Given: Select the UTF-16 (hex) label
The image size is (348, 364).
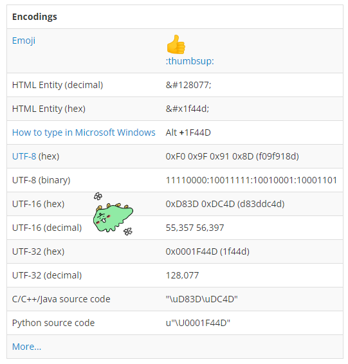Looking at the screenshot, I should pyautogui.click(x=38, y=204).
